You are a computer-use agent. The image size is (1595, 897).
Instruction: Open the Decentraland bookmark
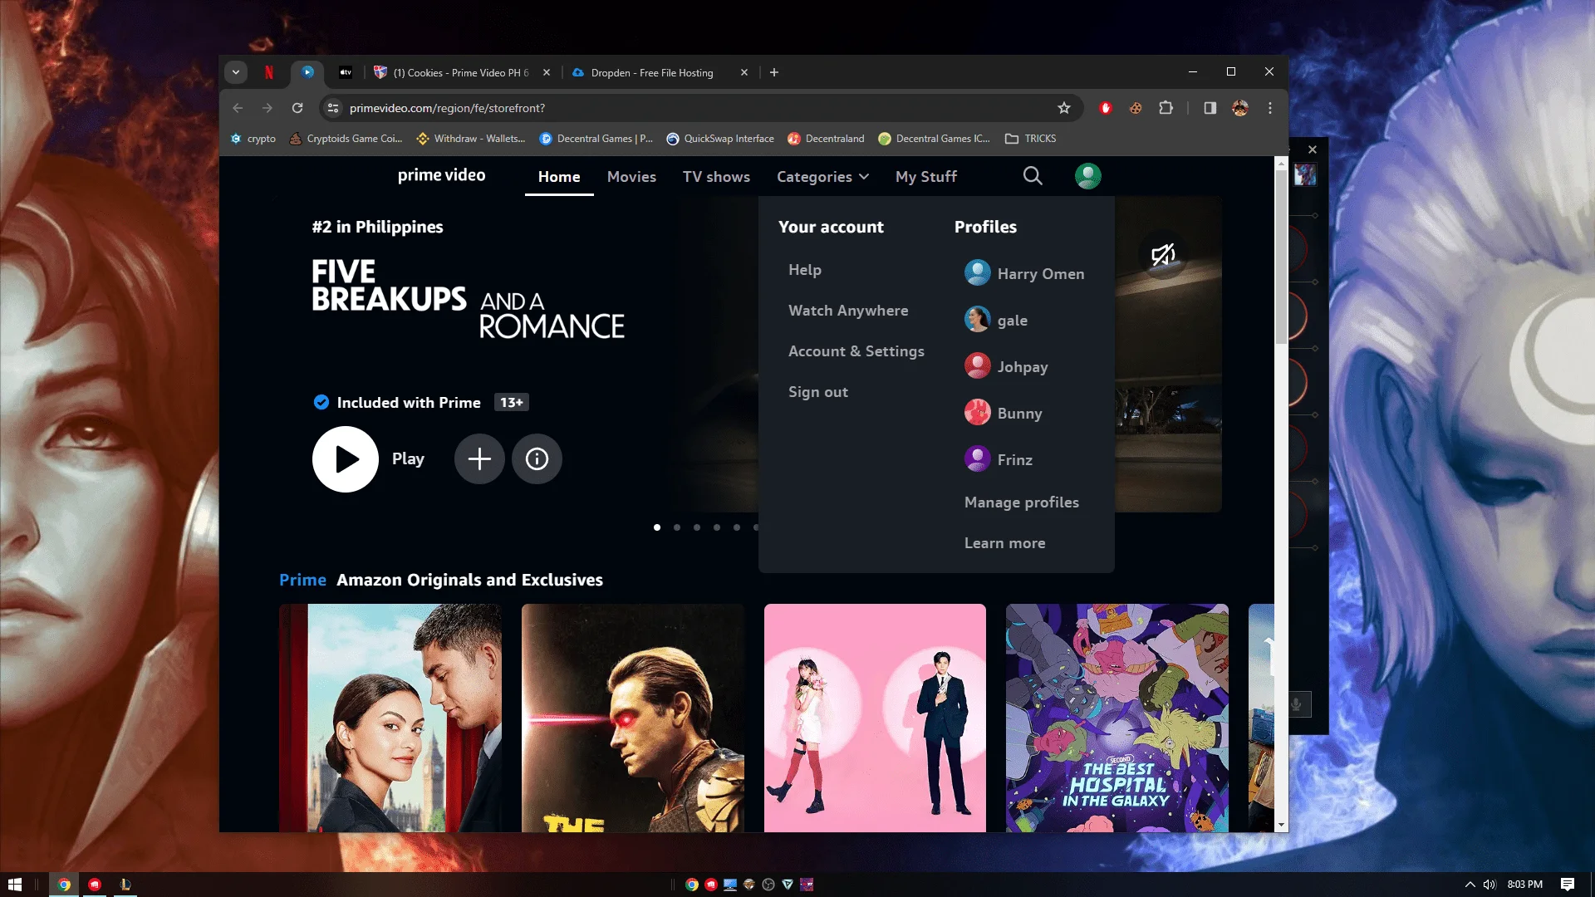coord(826,139)
